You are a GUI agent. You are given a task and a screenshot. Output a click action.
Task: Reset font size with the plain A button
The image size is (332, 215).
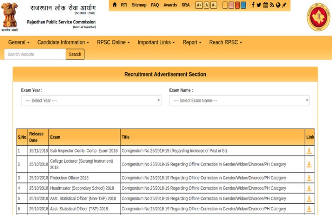(206, 5)
